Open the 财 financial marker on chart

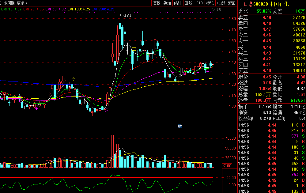pyautogui.click(x=180, y=127)
